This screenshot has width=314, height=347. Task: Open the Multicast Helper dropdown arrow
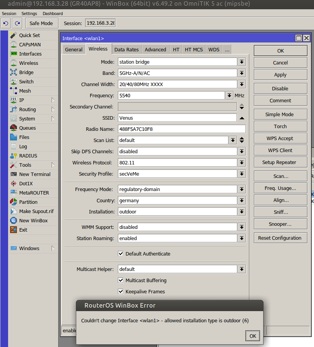(242, 269)
